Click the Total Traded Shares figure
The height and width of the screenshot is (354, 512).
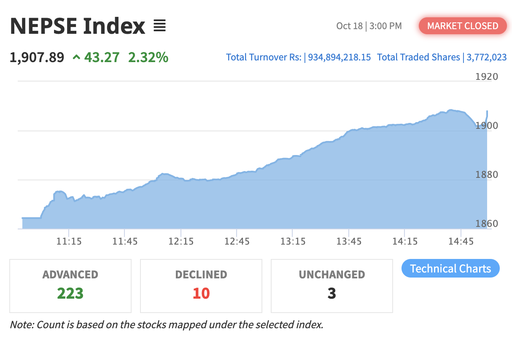tap(487, 57)
